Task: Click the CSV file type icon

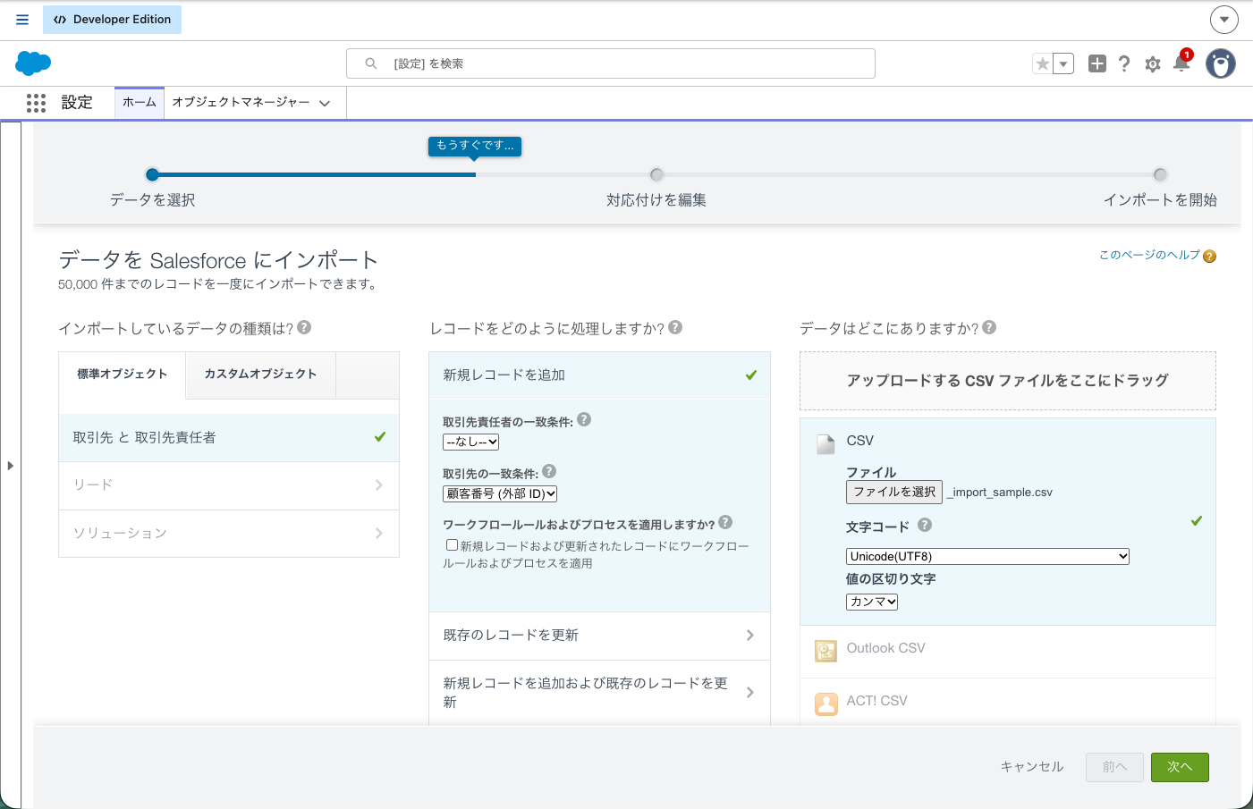Action: click(825, 443)
